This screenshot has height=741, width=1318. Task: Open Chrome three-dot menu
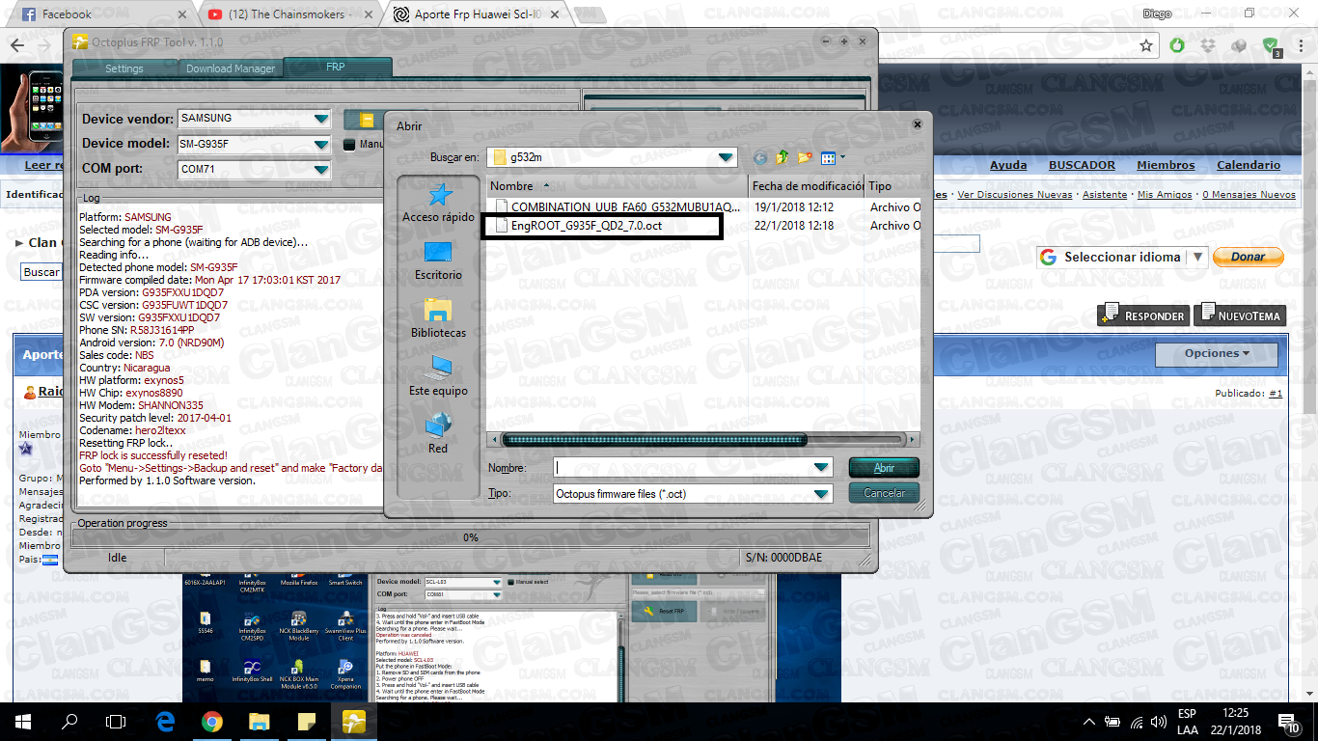(x=1302, y=45)
